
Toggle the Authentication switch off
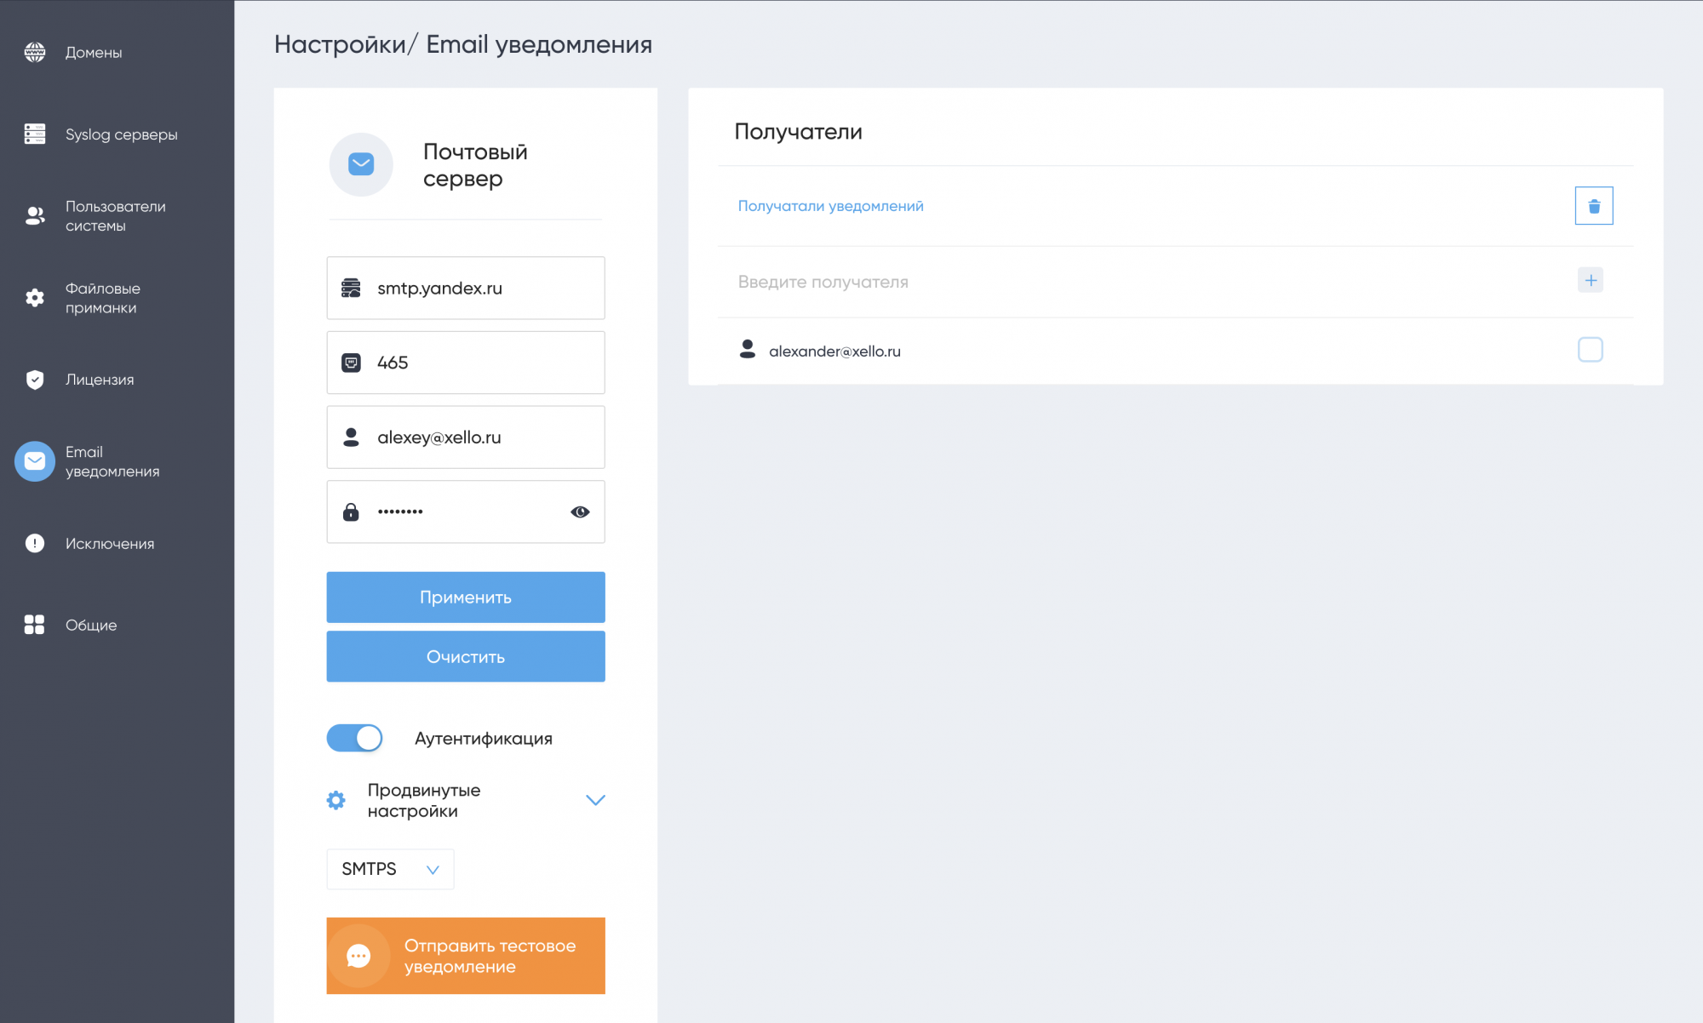tap(355, 738)
